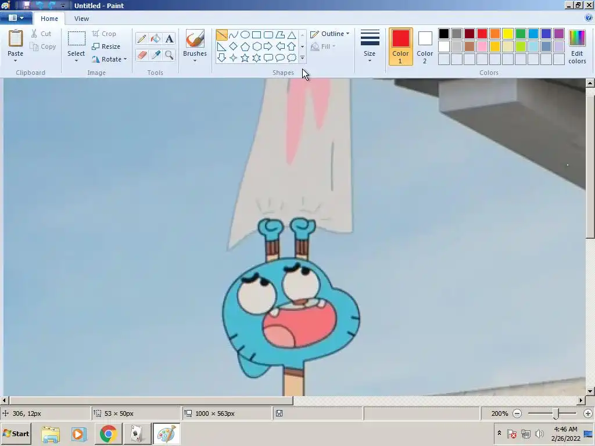This screenshot has height=446, width=595.
Task: Open the Windows Start menu
Action: (x=16, y=433)
